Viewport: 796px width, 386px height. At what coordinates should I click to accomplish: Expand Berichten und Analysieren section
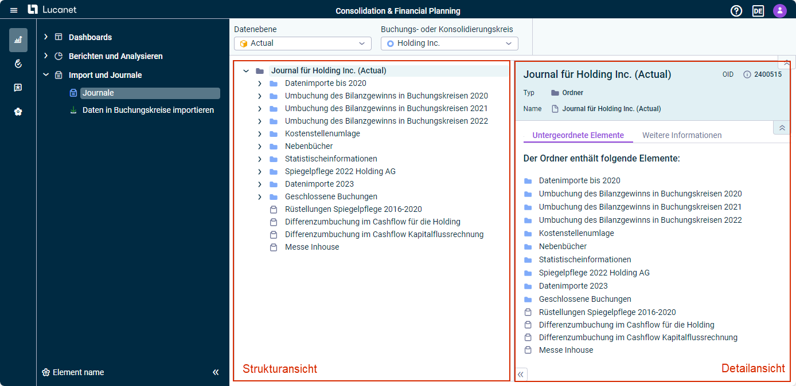46,56
